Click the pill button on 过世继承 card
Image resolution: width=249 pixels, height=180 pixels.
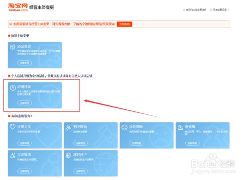click(24, 171)
